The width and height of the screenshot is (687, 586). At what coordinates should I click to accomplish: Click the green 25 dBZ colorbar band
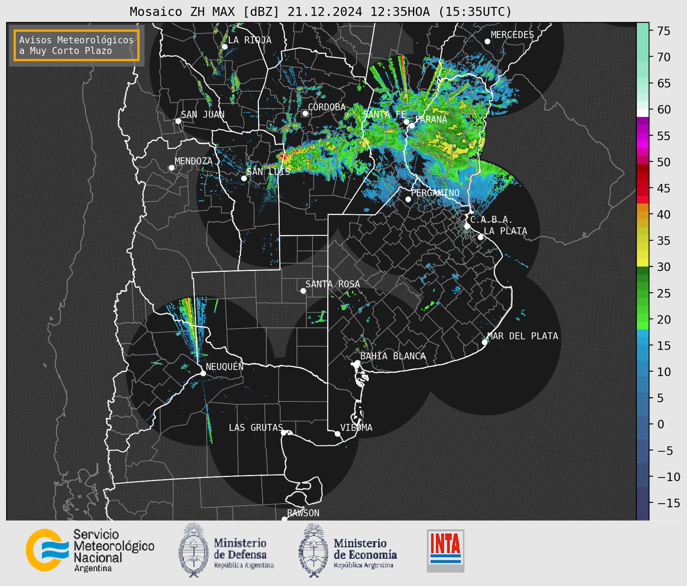coord(643,293)
